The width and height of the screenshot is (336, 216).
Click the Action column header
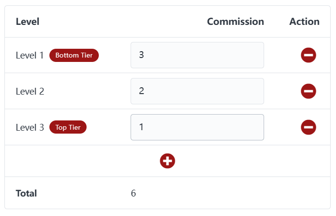pyautogui.click(x=304, y=21)
